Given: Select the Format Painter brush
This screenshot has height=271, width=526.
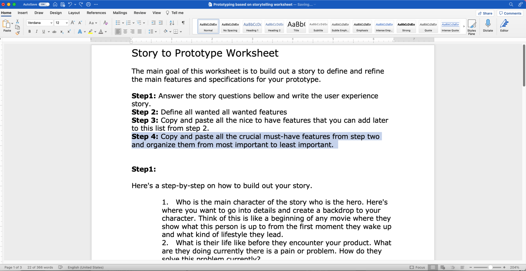Looking at the screenshot, I should click(18, 33).
